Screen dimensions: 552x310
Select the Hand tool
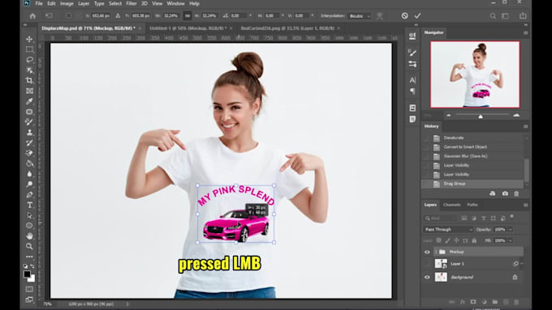(29, 236)
